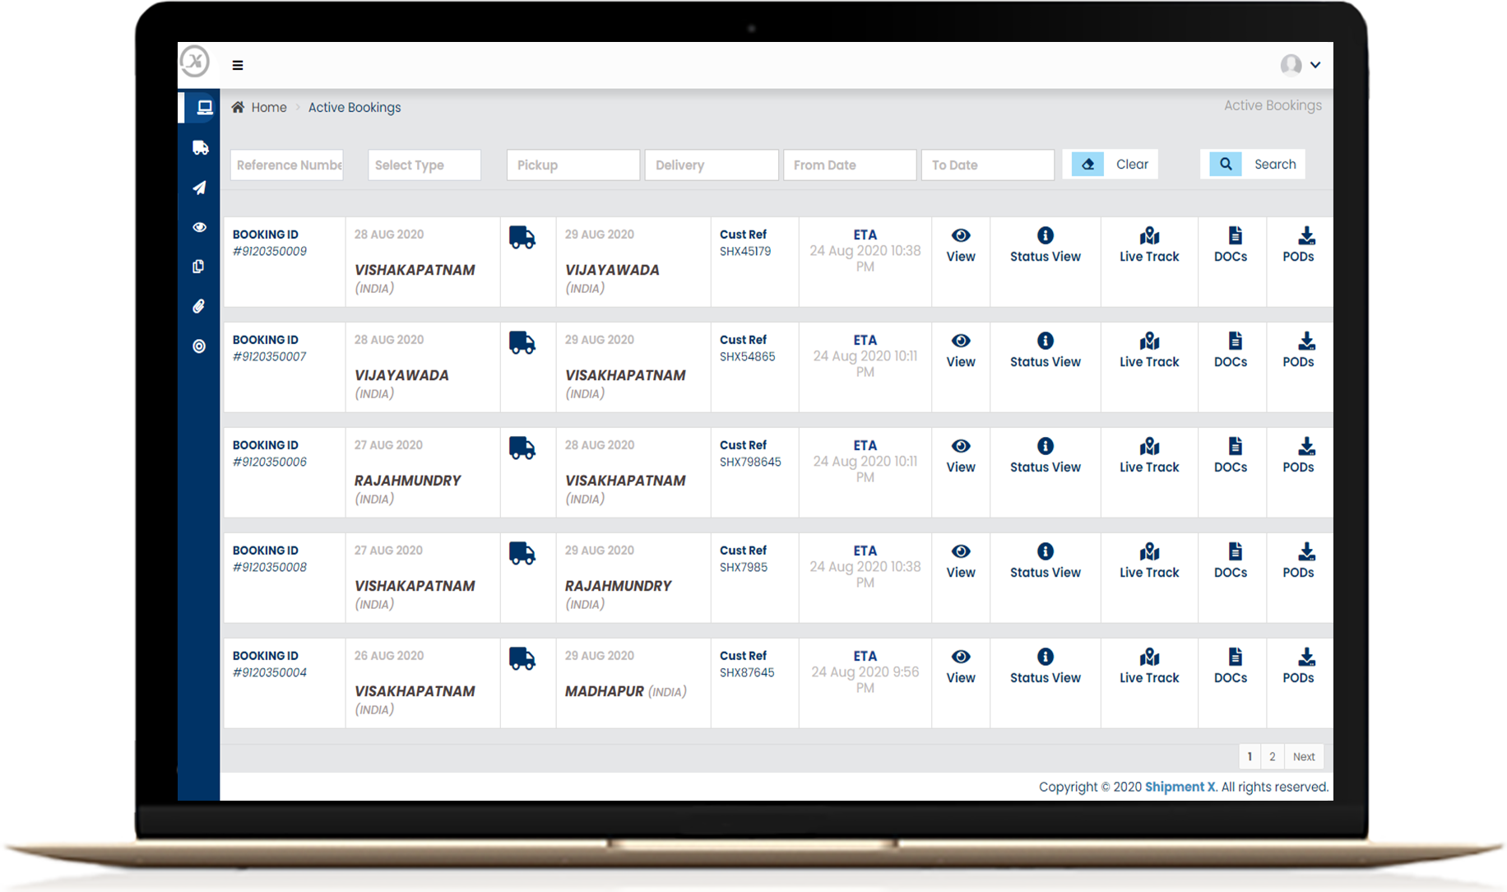
Task: Select the laptop dashboard sidebar icon
Action: 204,108
